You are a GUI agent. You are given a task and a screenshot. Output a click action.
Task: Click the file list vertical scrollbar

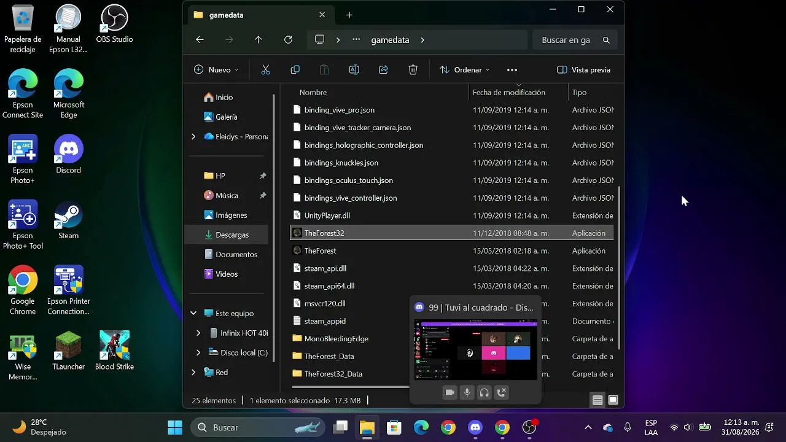point(619,268)
